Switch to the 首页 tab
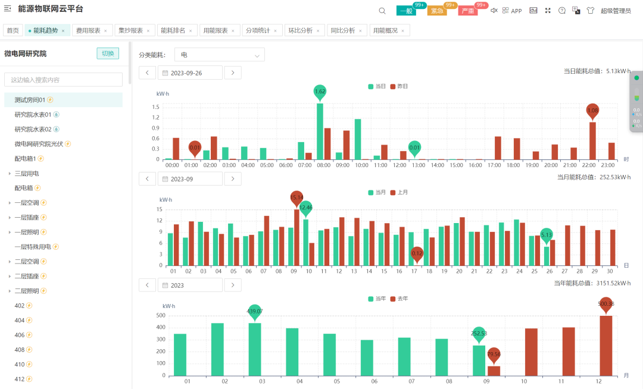 tap(13, 30)
